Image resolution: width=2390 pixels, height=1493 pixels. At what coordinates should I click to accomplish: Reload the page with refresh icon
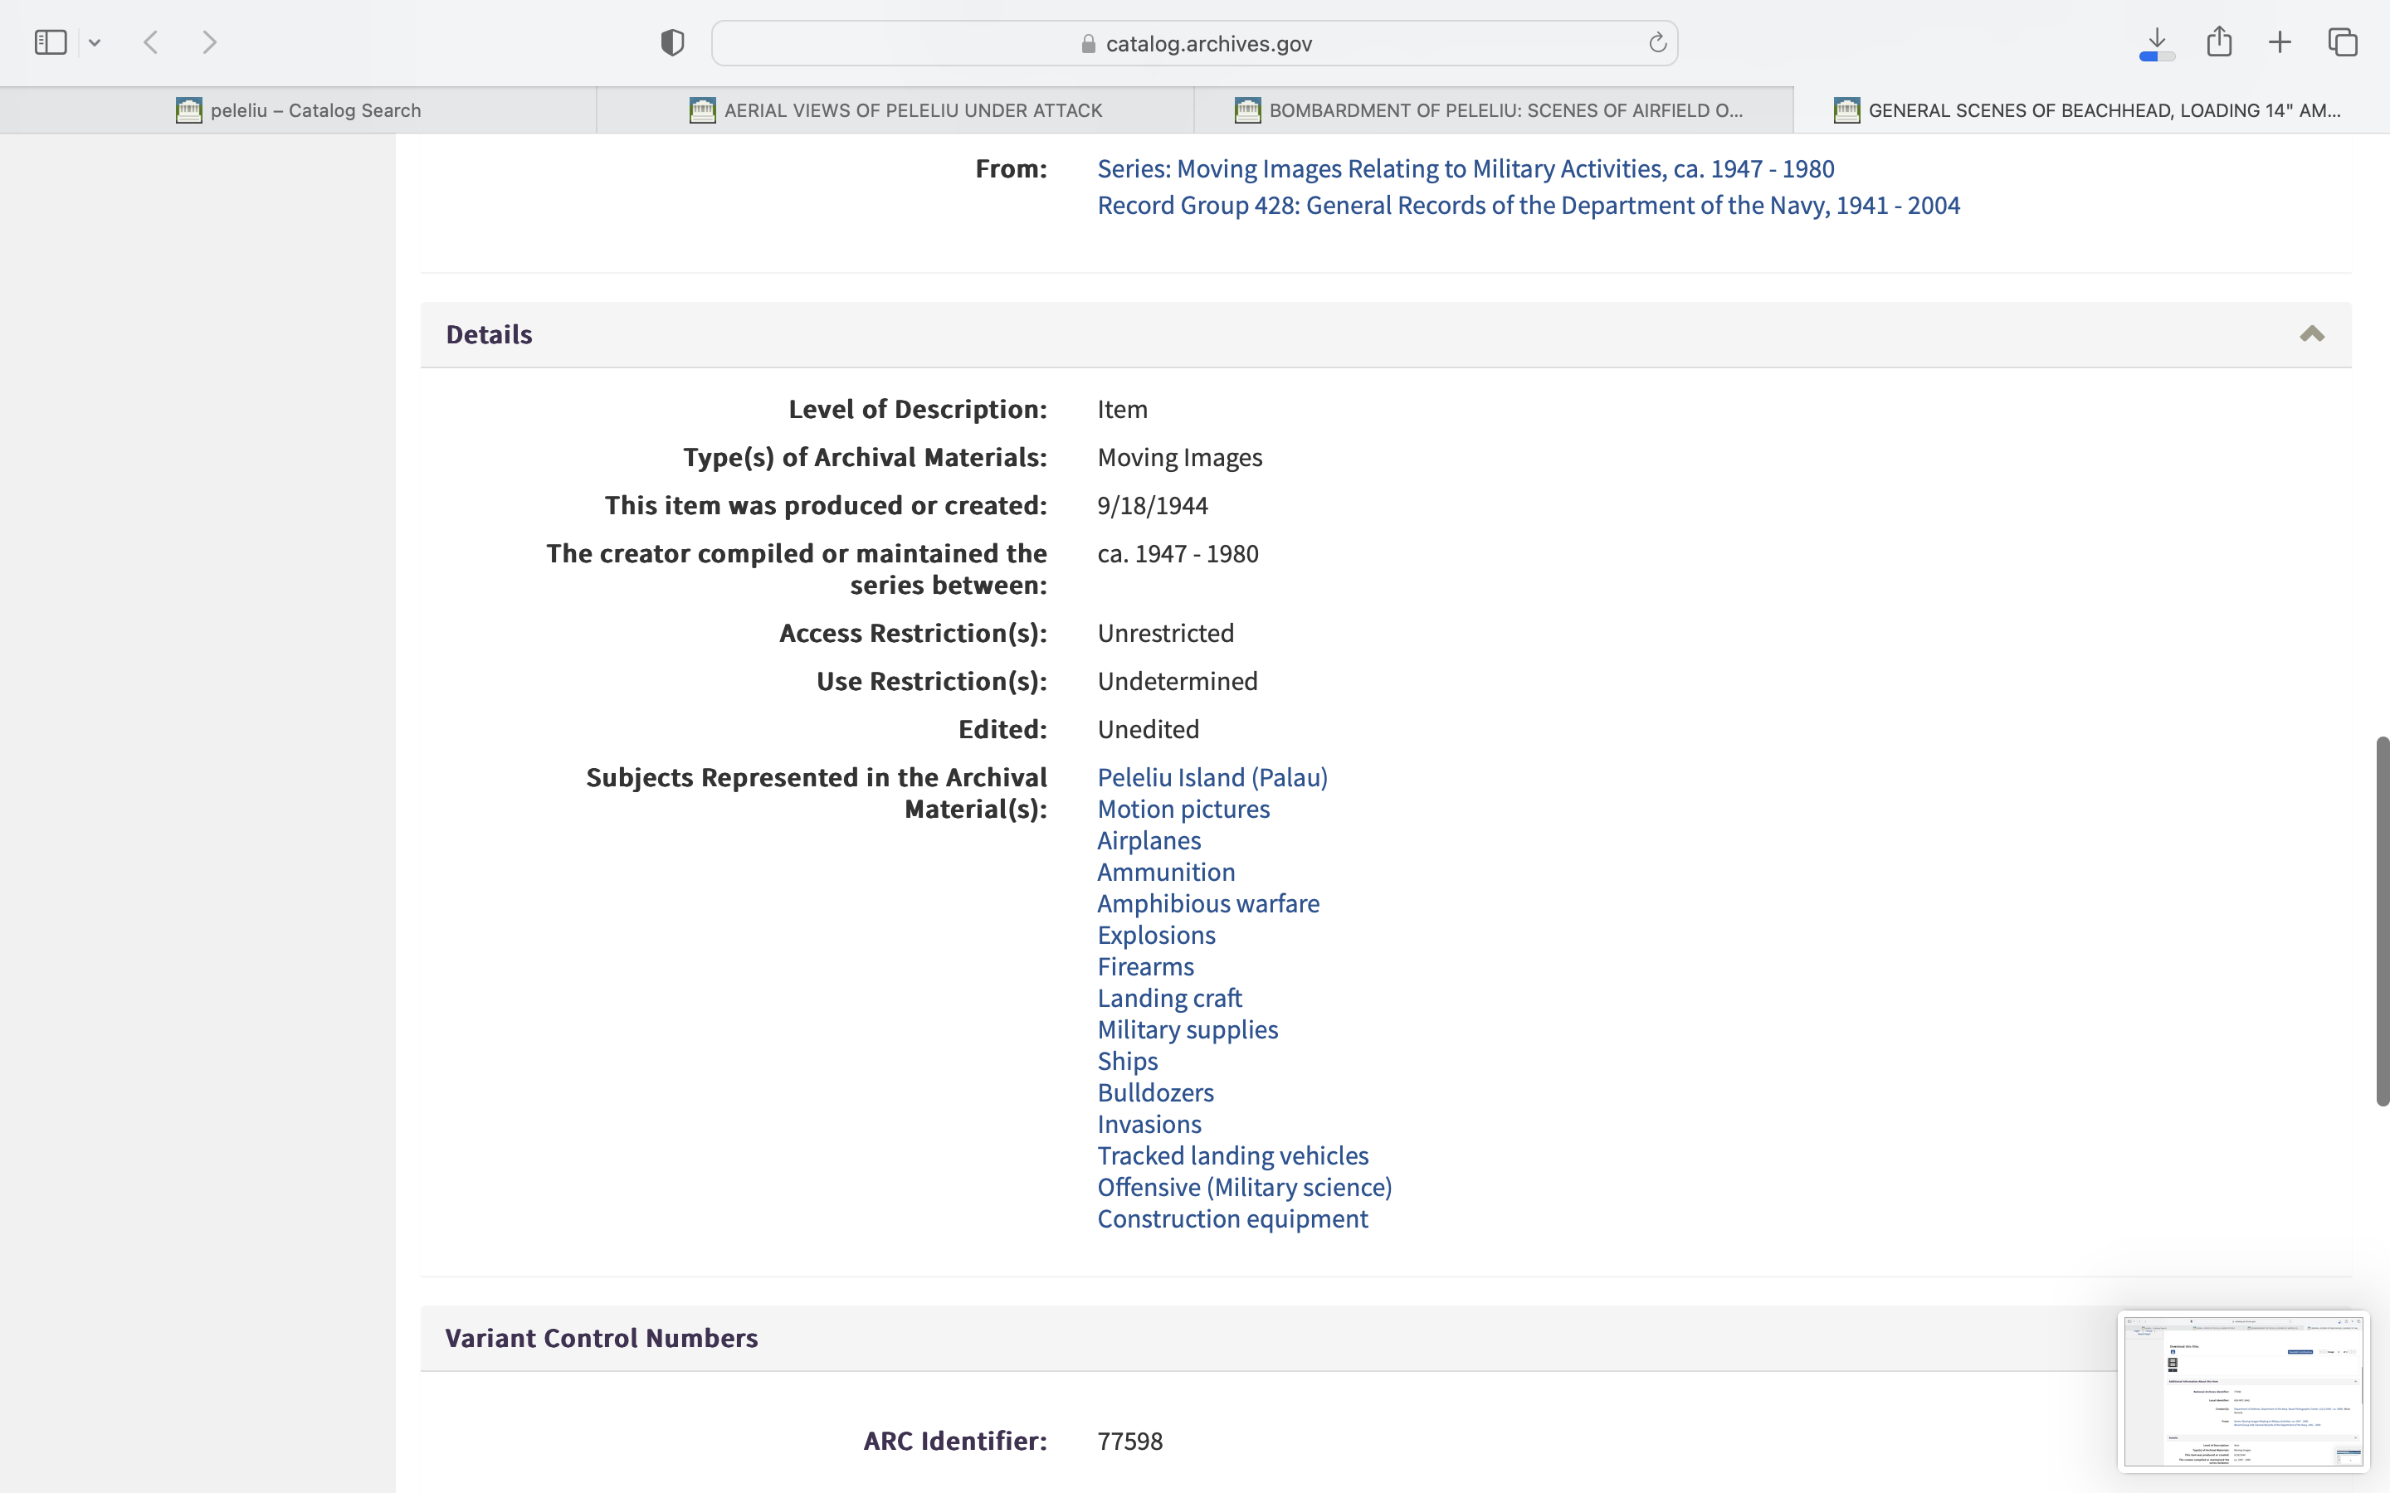[1657, 42]
